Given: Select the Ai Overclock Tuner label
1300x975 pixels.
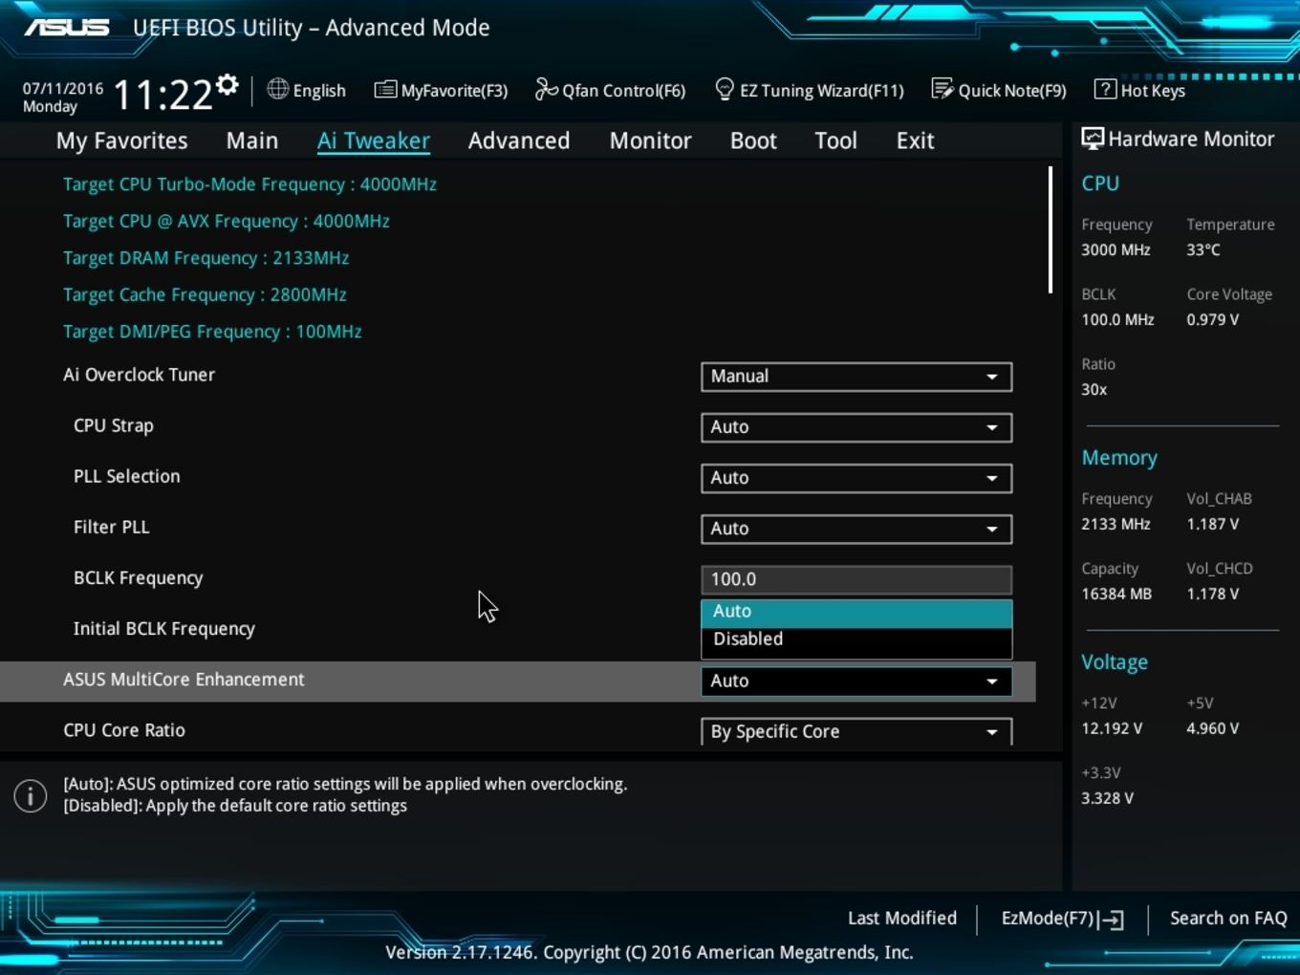Looking at the screenshot, I should (x=139, y=375).
